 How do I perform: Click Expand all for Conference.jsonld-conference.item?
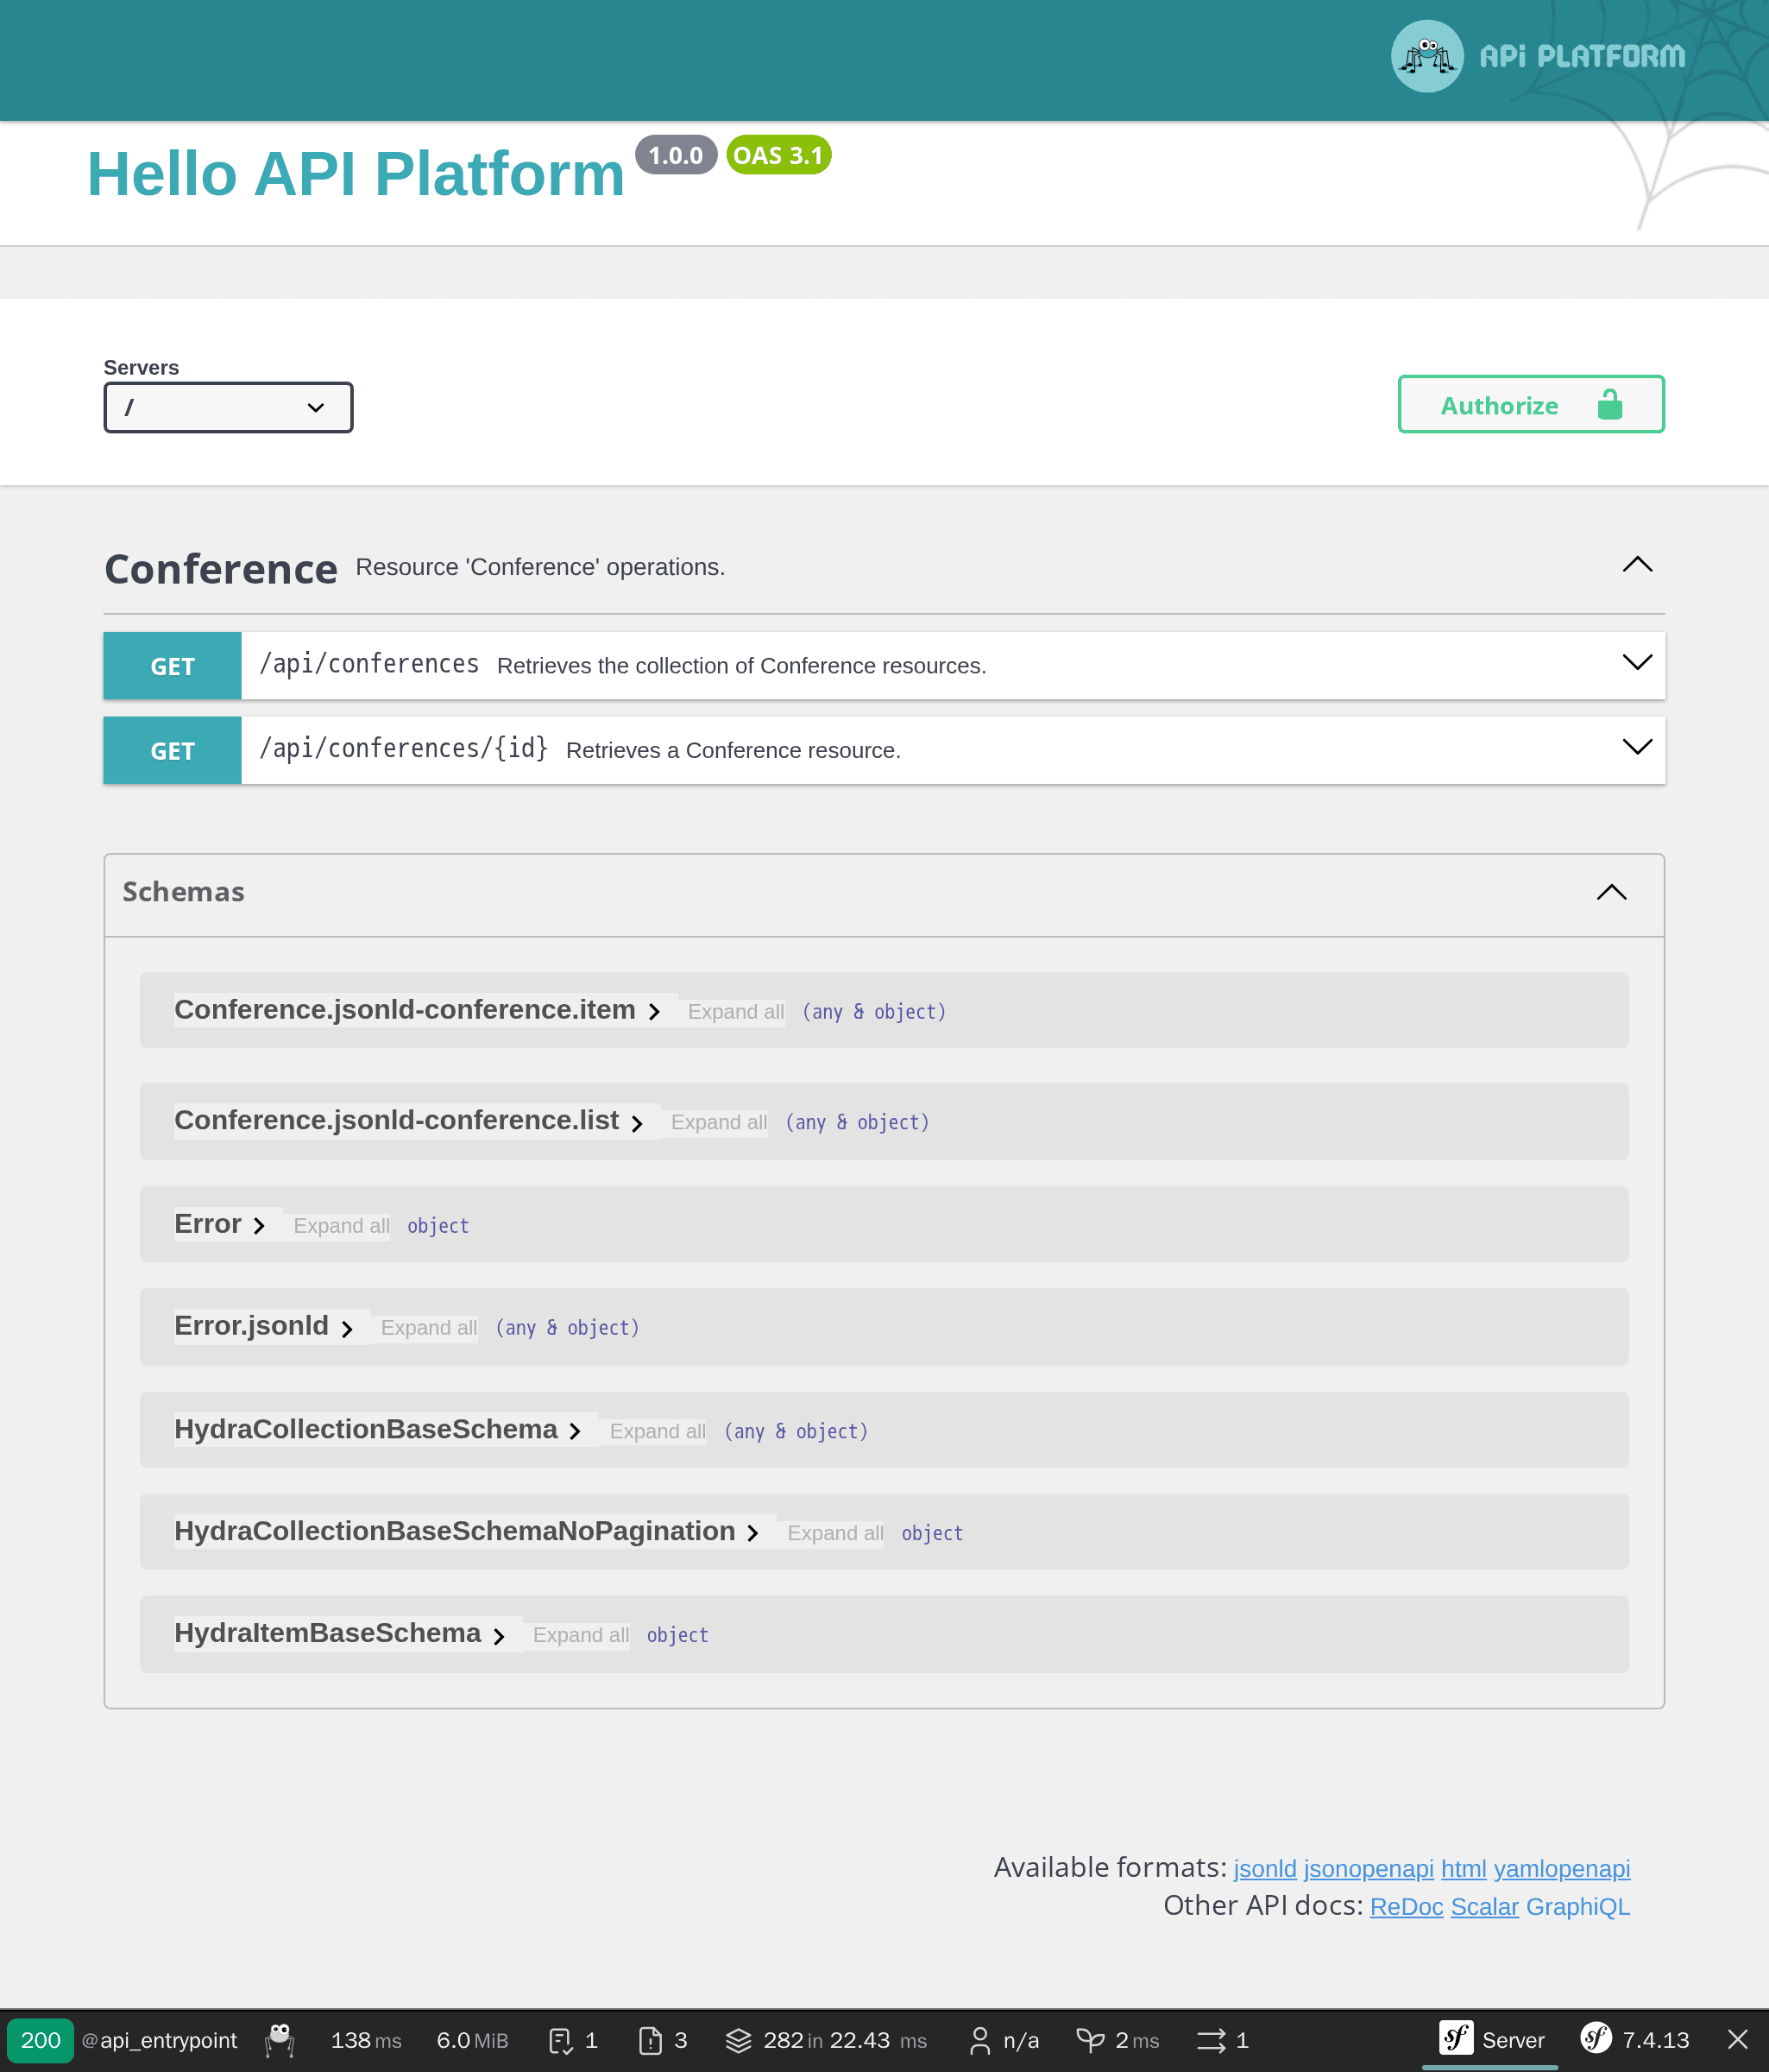[735, 1012]
